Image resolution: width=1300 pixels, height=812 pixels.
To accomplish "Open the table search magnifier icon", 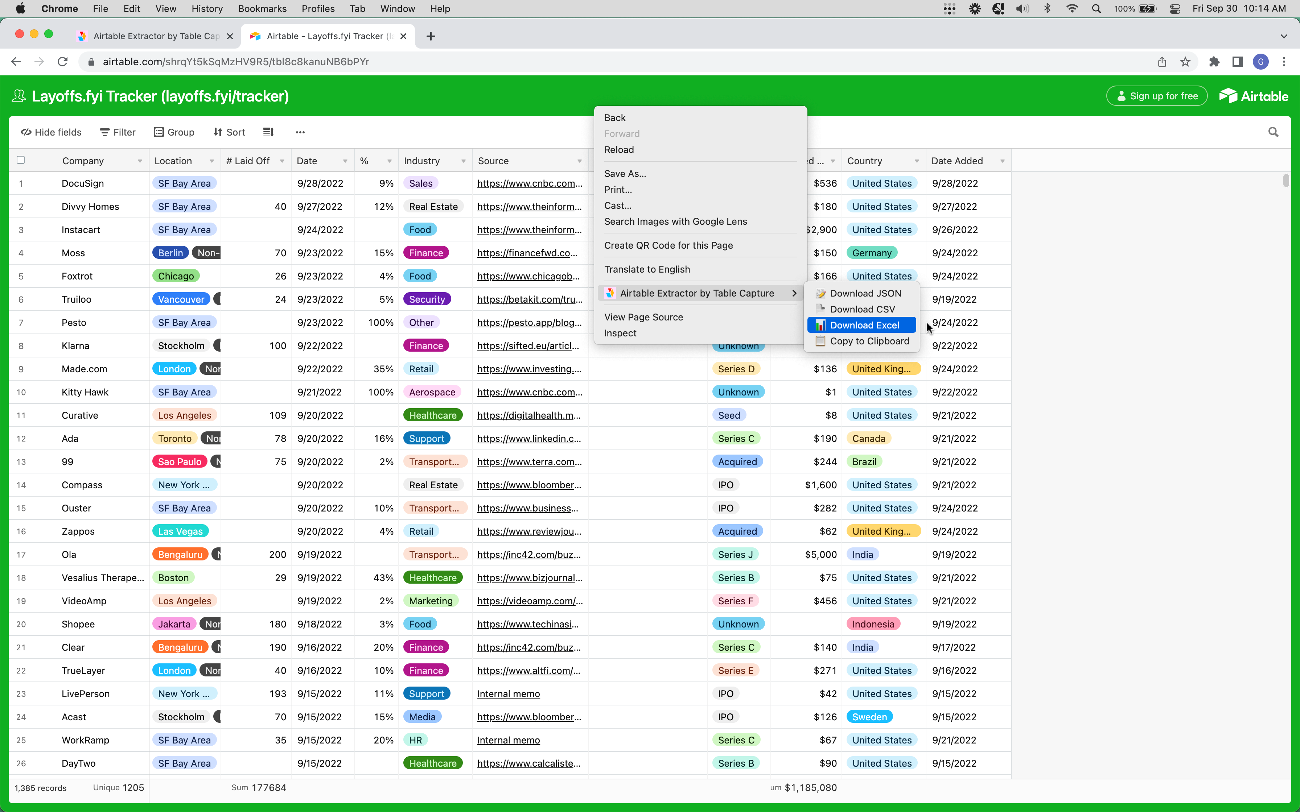I will (1273, 132).
